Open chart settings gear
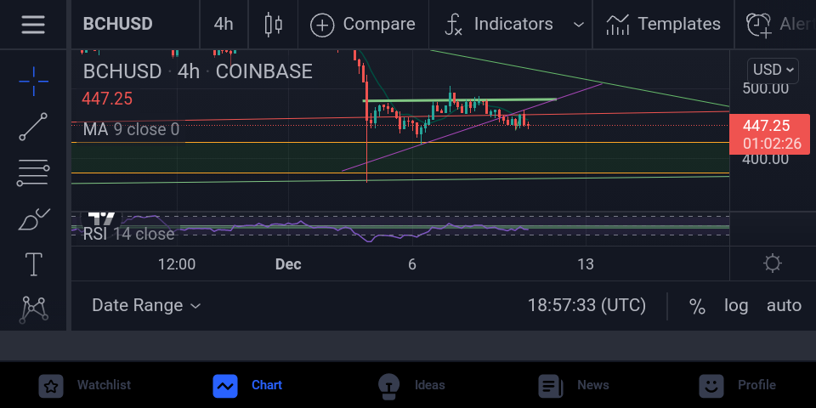This screenshot has width=816, height=408. tap(773, 263)
